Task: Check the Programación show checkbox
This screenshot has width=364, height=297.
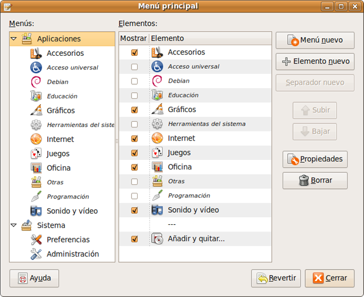Action: (x=134, y=196)
